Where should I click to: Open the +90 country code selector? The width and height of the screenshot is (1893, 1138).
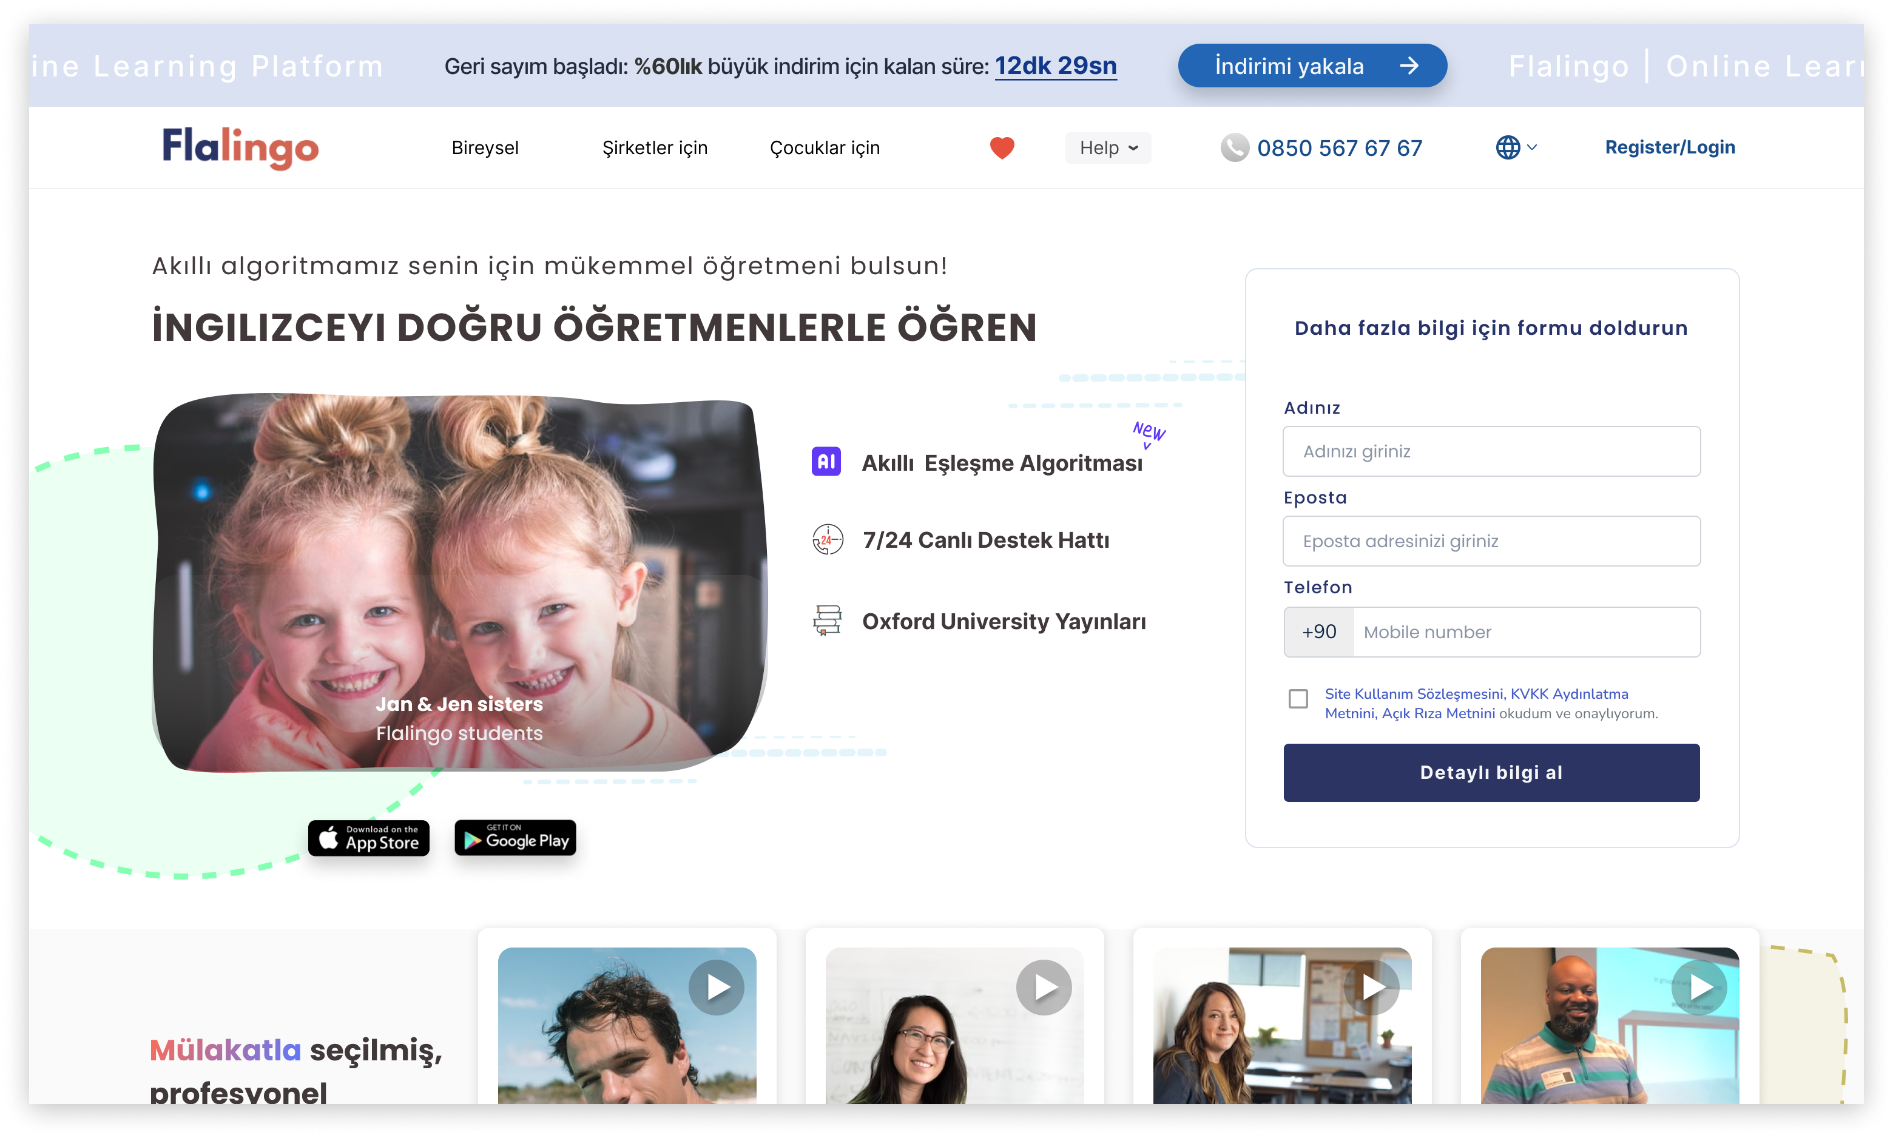click(x=1318, y=632)
